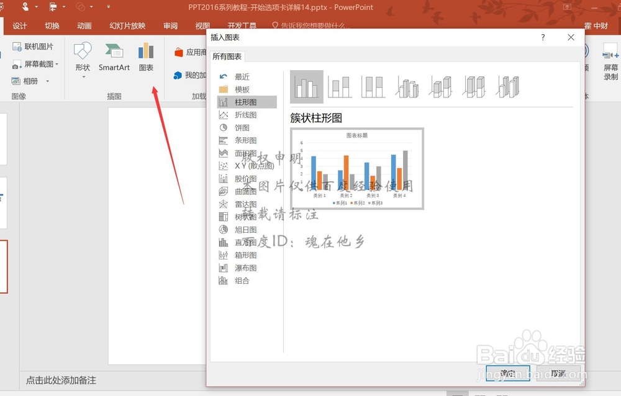Click 取消 to cancel chart insertion
621x396 pixels.
pos(557,373)
